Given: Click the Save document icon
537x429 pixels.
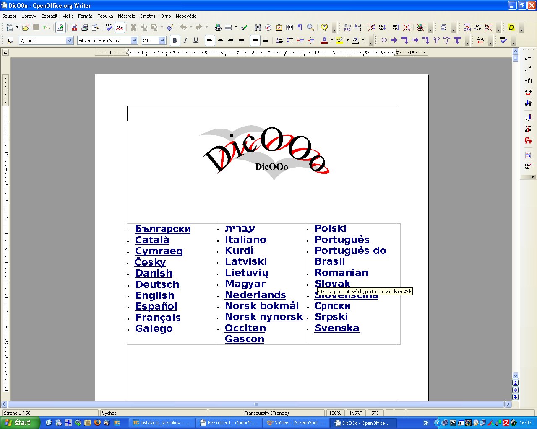Looking at the screenshot, I should (x=36, y=27).
